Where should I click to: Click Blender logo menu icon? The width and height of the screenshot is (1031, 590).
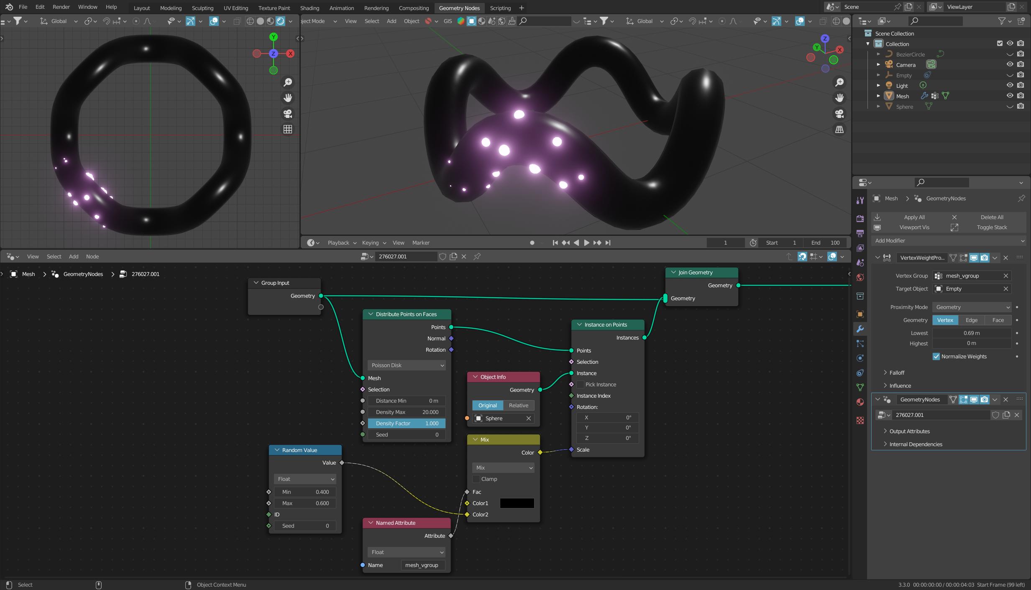9,7
